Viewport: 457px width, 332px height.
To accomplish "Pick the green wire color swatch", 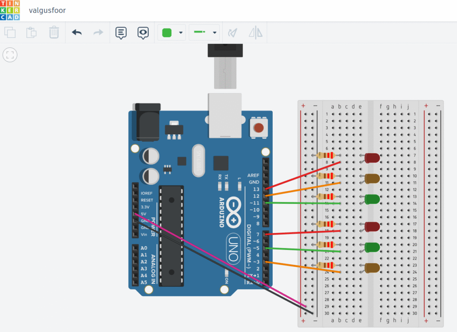I will 167,33.
